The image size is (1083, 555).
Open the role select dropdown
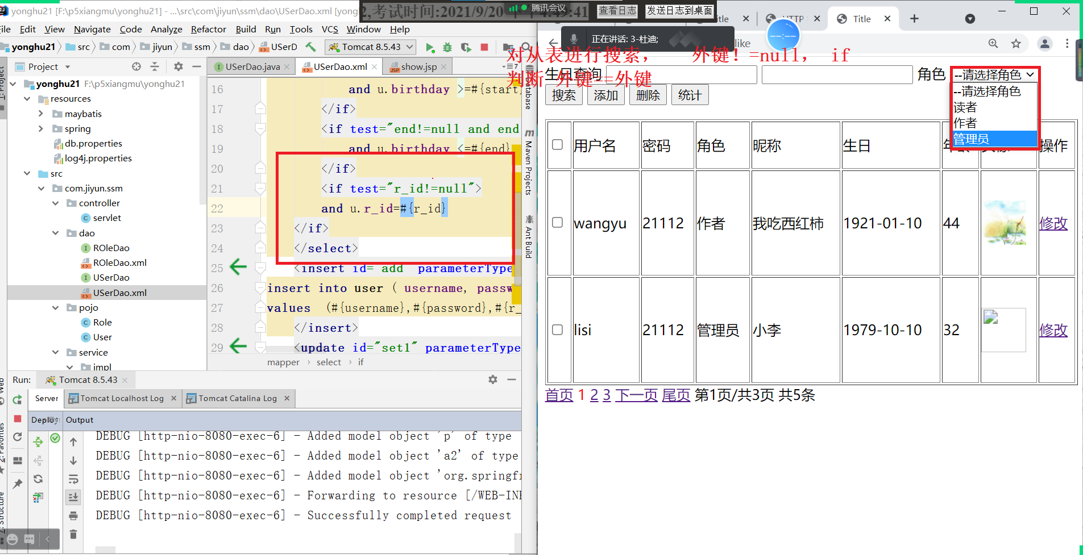pyautogui.click(x=994, y=74)
